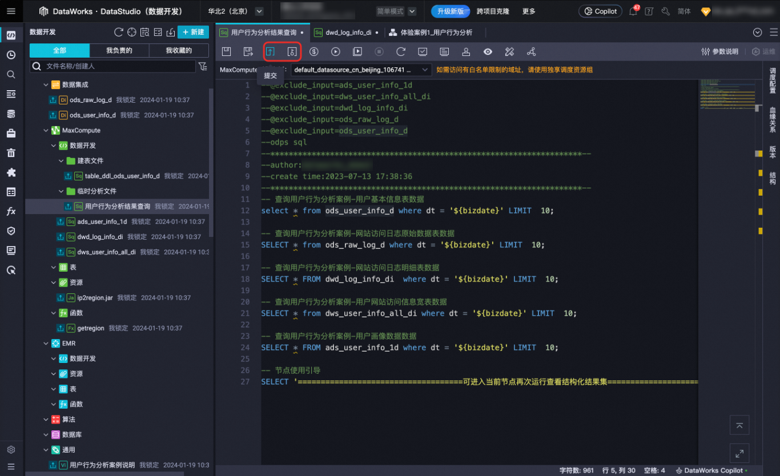780x476 pixels.
Task: Open the 更多 menu in top bar
Action: [529, 11]
